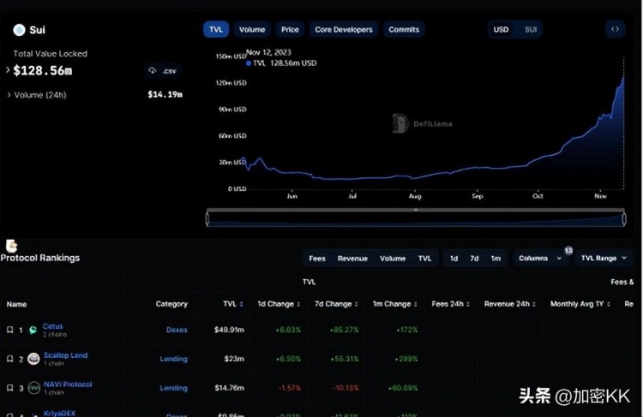Image resolution: width=643 pixels, height=417 pixels.
Task: Click the NAVI Protocol logo
Action: (x=33, y=388)
